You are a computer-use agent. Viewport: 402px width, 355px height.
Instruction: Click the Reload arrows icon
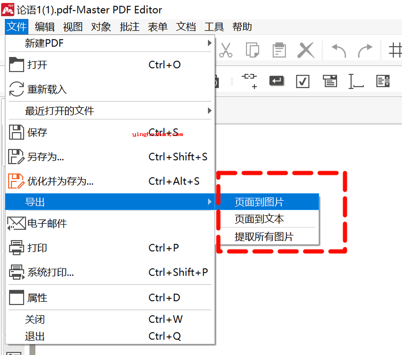16,89
